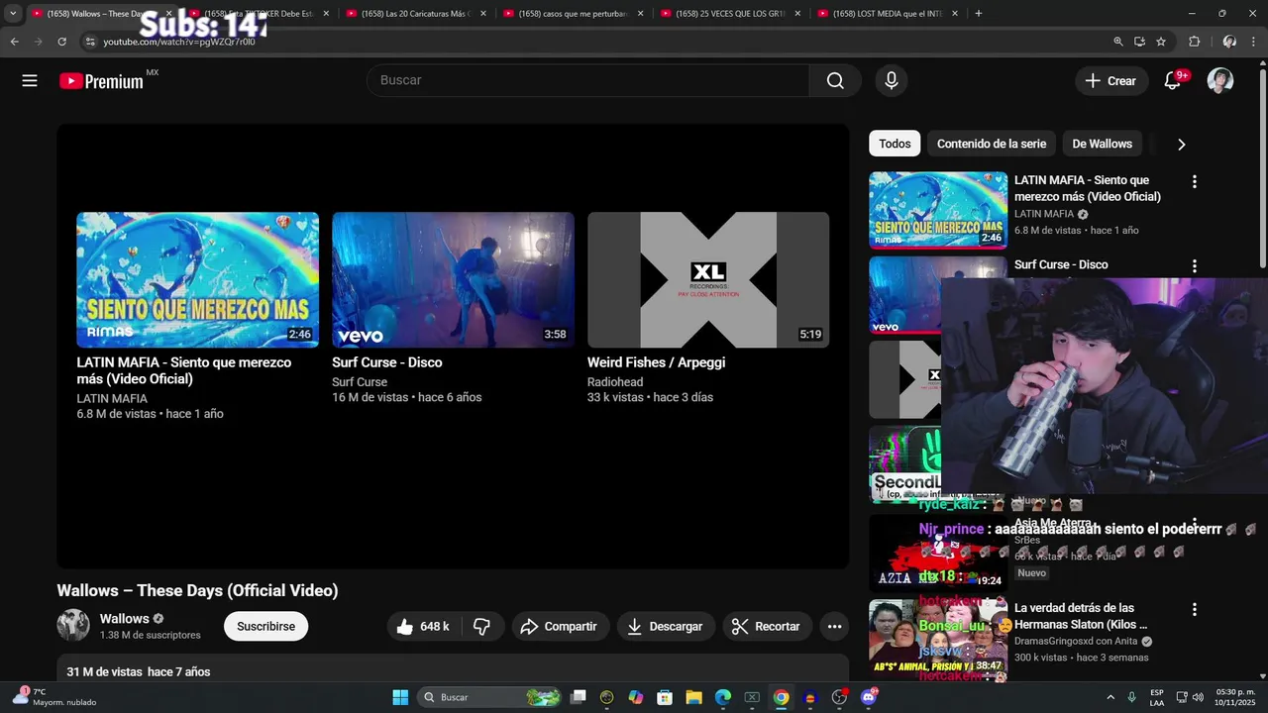This screenshot has width=1268, height=713.
Task: Play LATIN MAFIA endscreen thumbnail
Action: click(x=198, y=279)
